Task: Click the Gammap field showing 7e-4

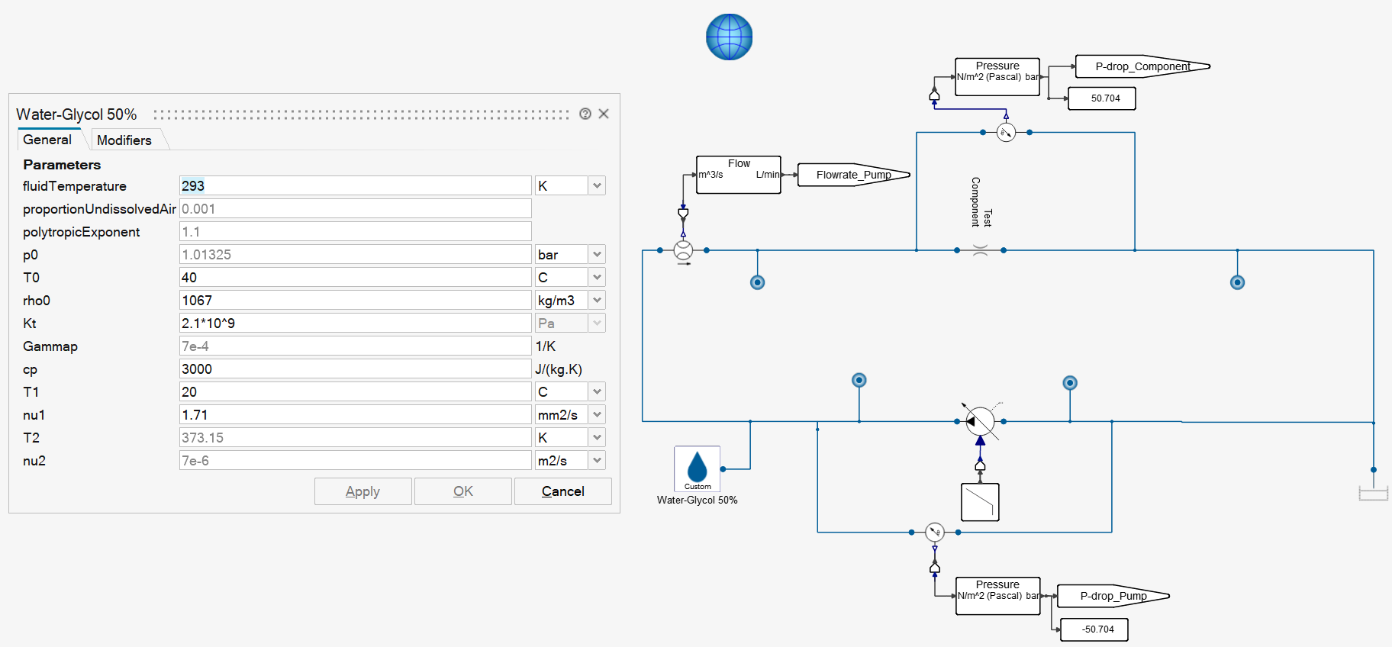Action: coord(355,346)
